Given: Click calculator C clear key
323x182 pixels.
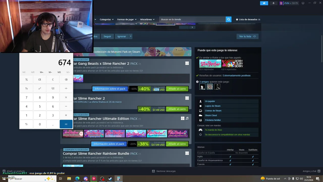Looking at the screenshot, I should point(53,79).
